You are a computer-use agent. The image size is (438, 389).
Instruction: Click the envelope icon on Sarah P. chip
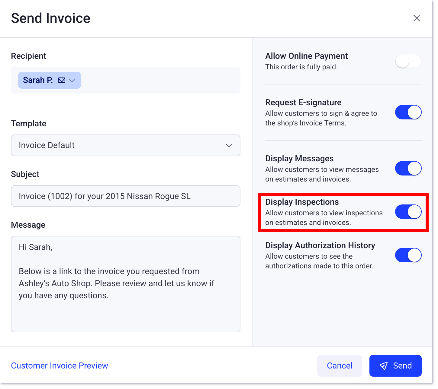click(61, 80)
